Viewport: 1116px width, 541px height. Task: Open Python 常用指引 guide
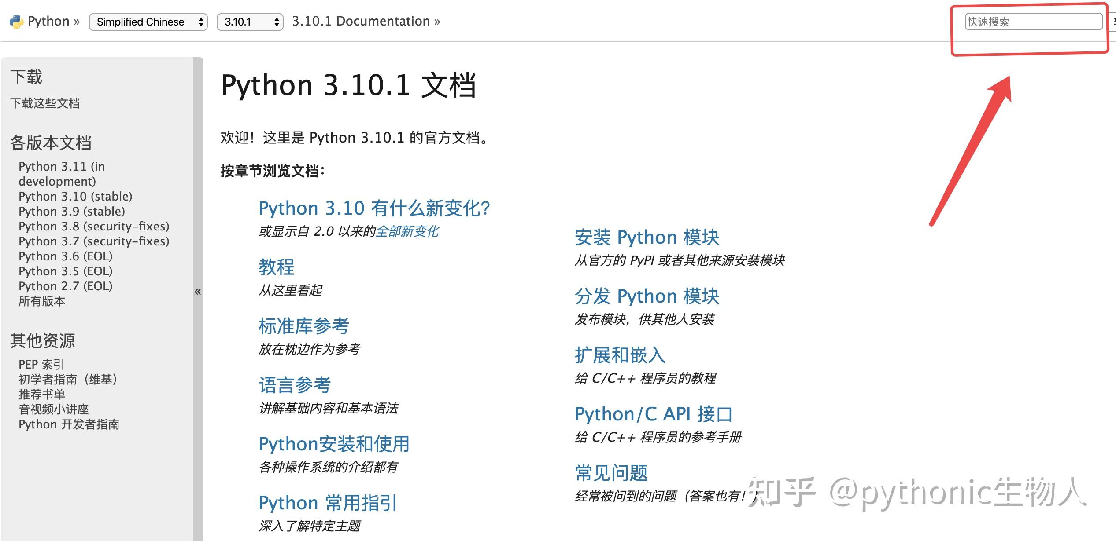click(327, 502)
